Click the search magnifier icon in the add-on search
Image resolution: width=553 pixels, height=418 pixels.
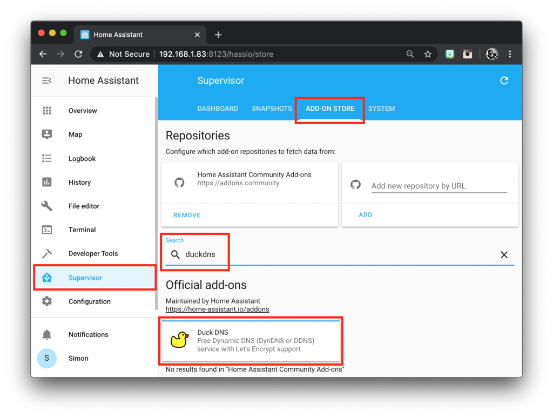click(x=175, y=254)
